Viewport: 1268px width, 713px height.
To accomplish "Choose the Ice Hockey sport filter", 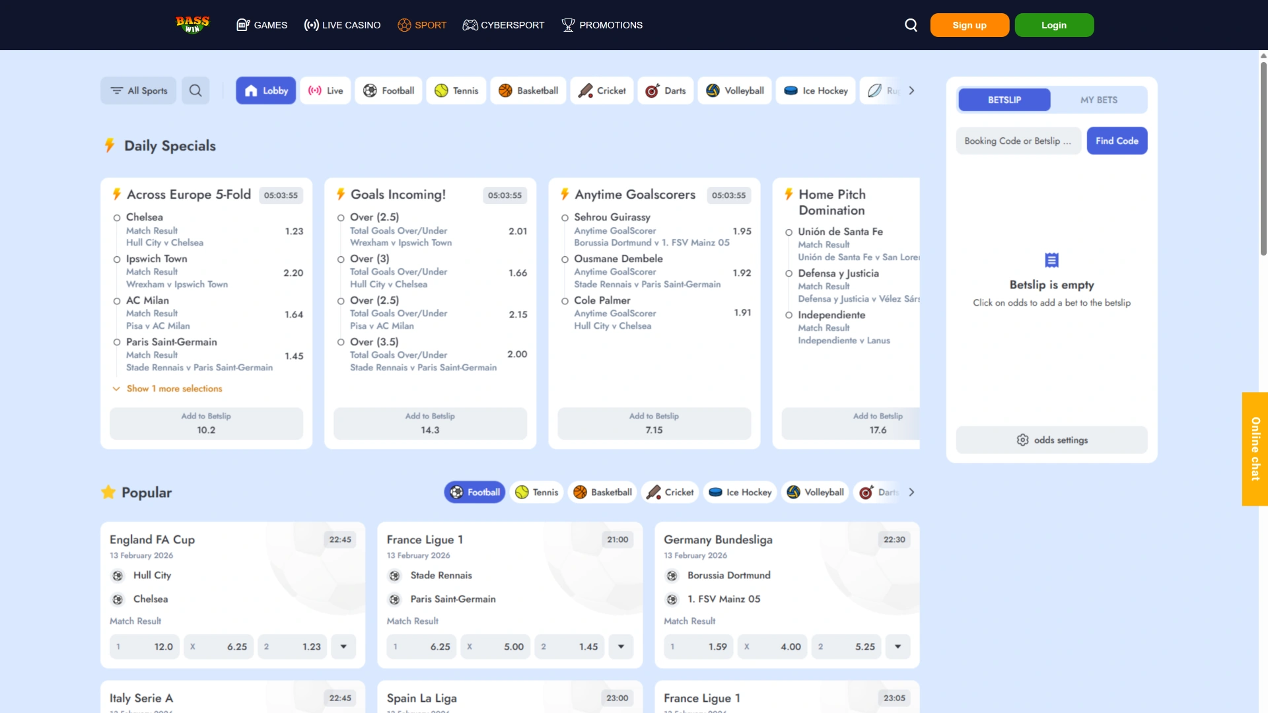I will pos(816,90).
